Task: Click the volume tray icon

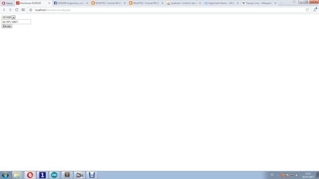Action: (297, 175)
